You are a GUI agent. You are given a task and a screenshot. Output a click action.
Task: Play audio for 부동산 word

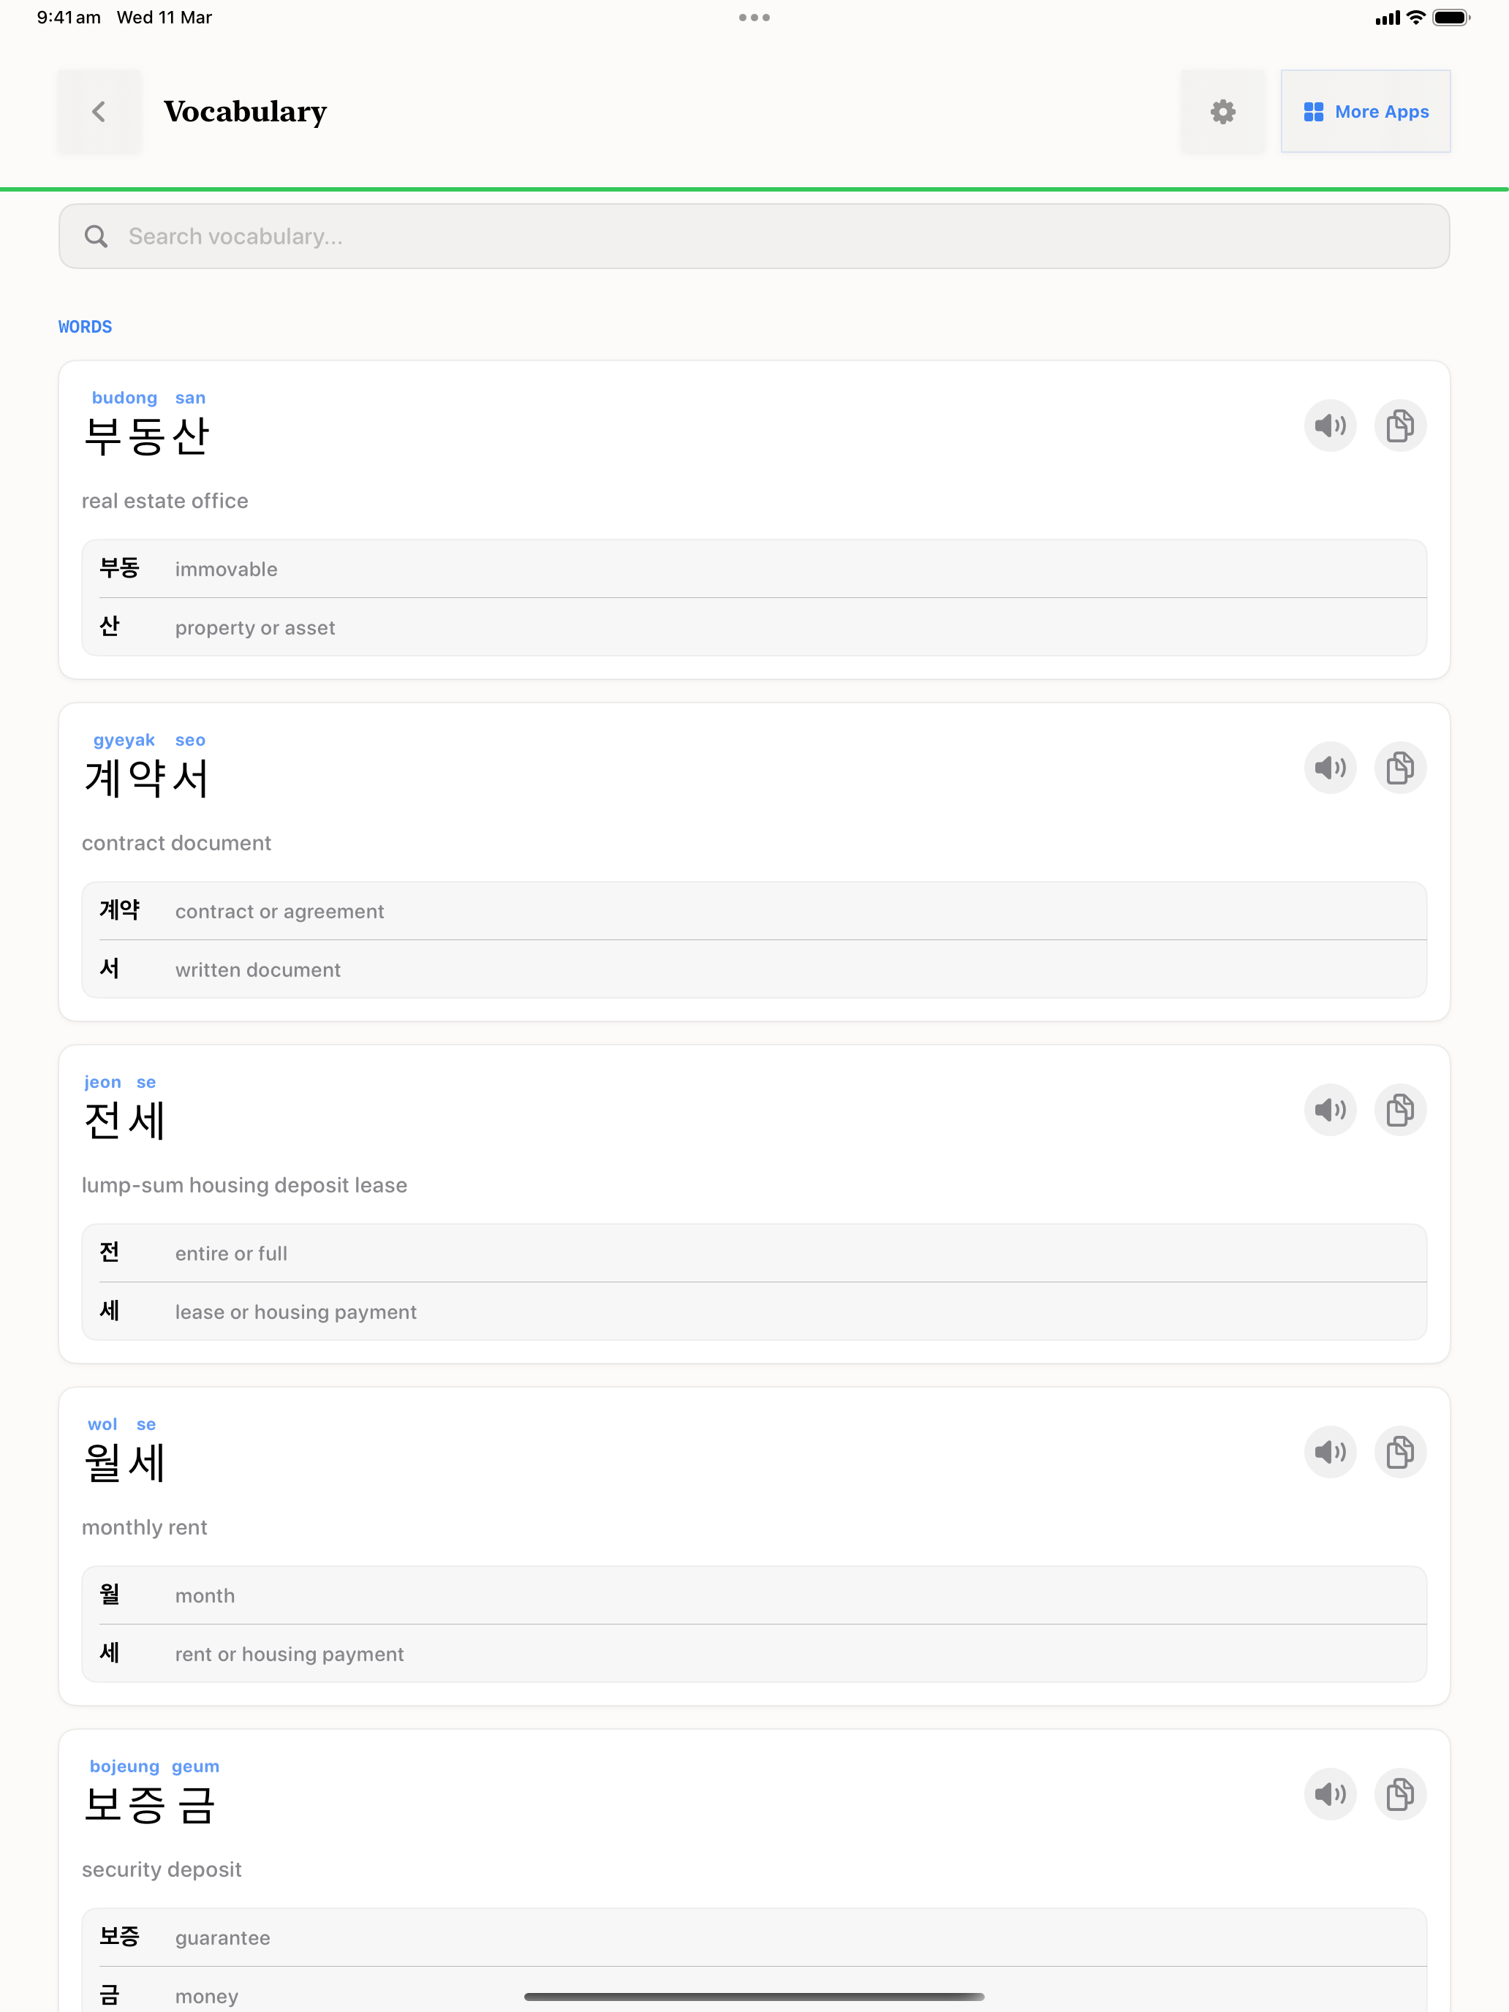click(1330, 426)
